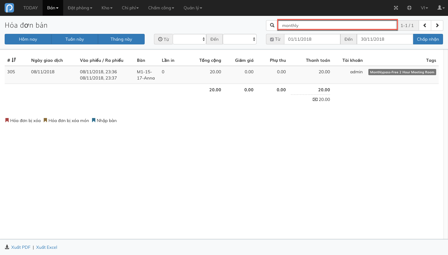Click the Tổng cộng column header

[x=210, y=60]
